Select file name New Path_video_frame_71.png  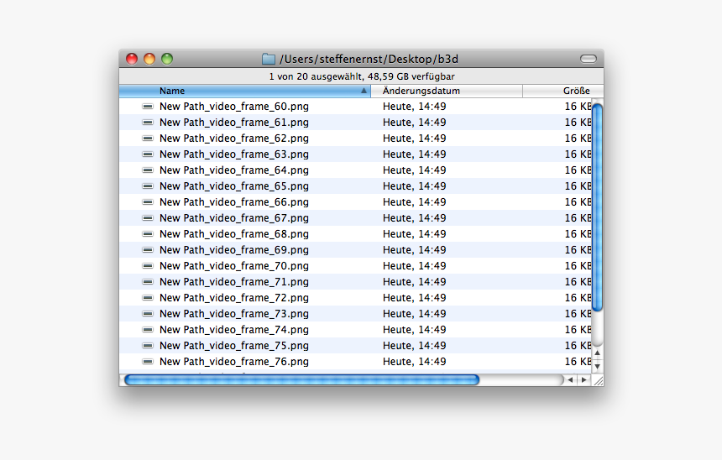coord(234,282)
